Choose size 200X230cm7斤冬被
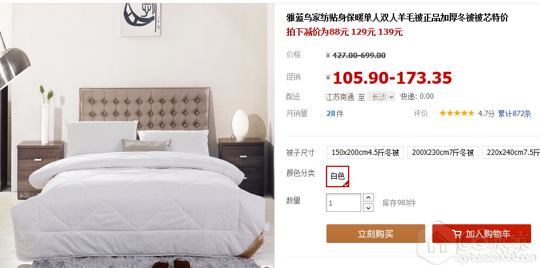Screen dimensions: 540x268 [x=443, y=153]
